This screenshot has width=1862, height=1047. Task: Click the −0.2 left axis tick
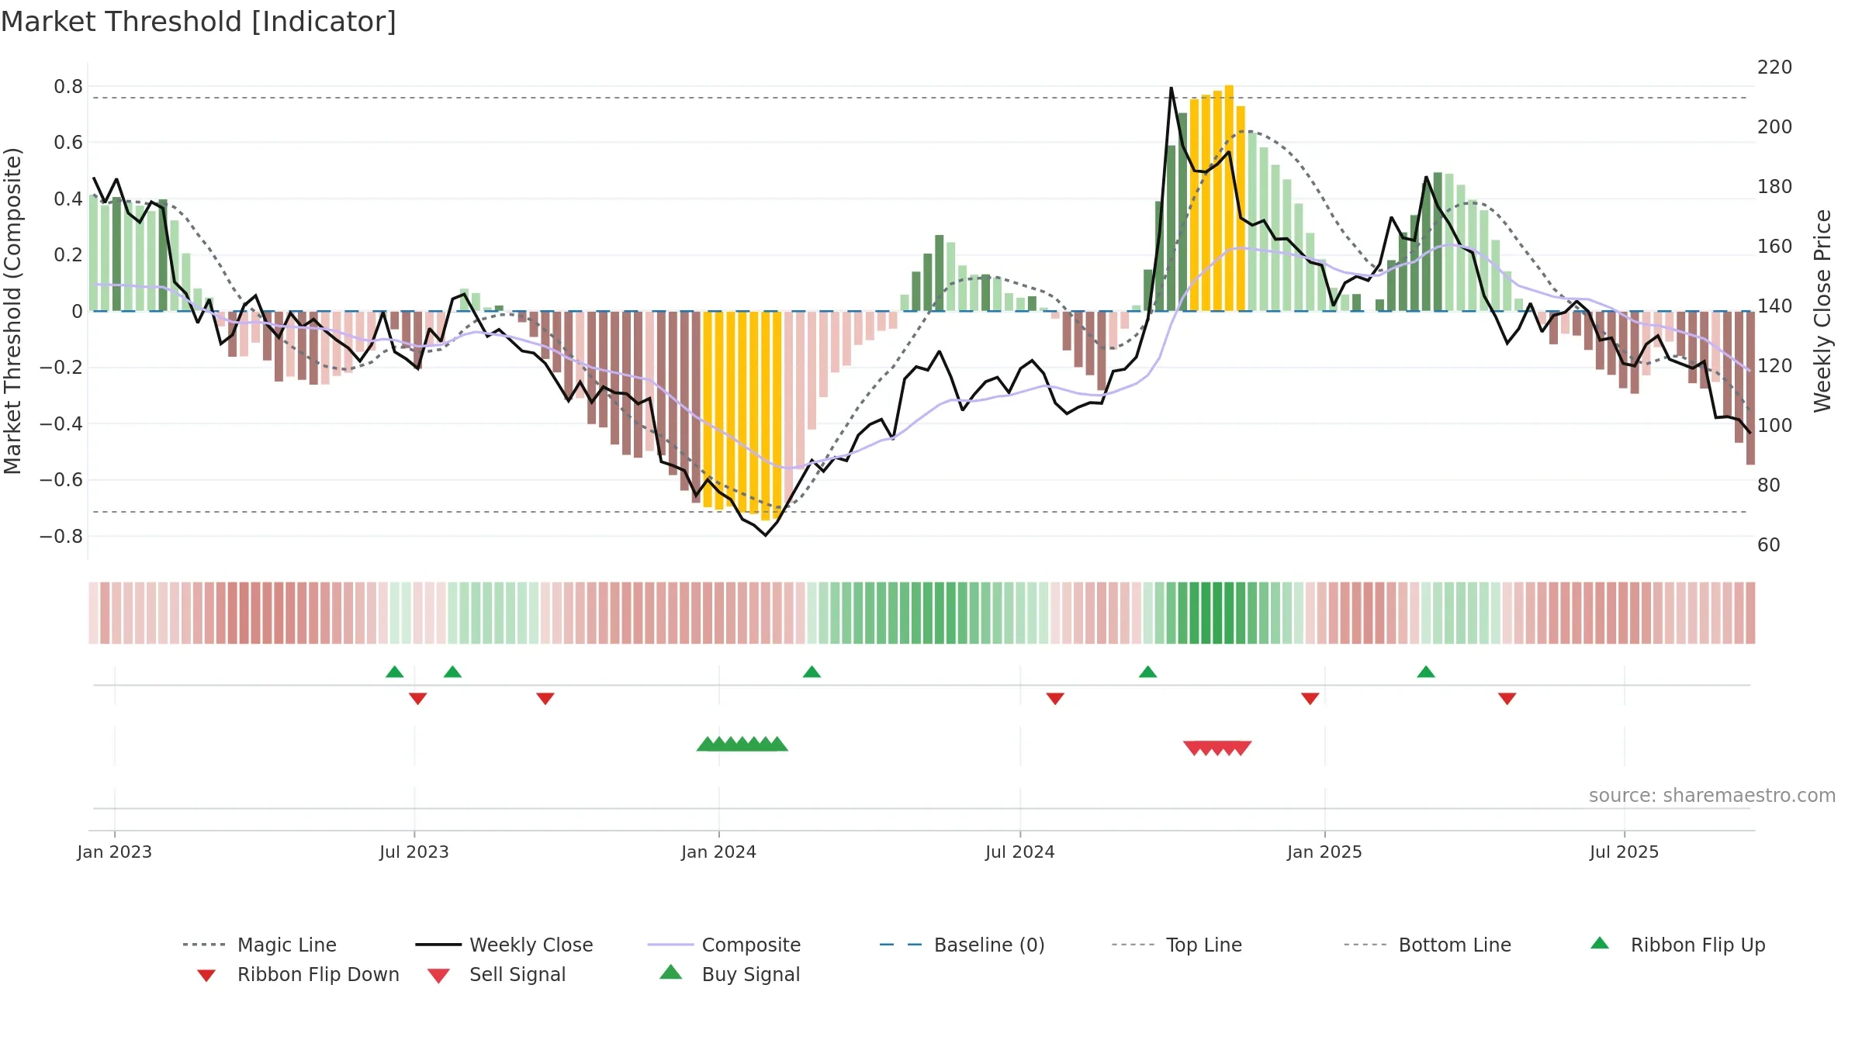(x=61, y=368)
